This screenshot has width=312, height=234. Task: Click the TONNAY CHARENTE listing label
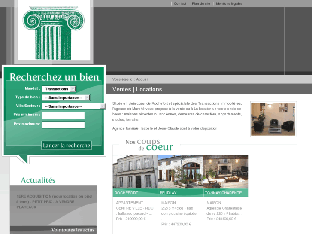click(x=223, y=193)
